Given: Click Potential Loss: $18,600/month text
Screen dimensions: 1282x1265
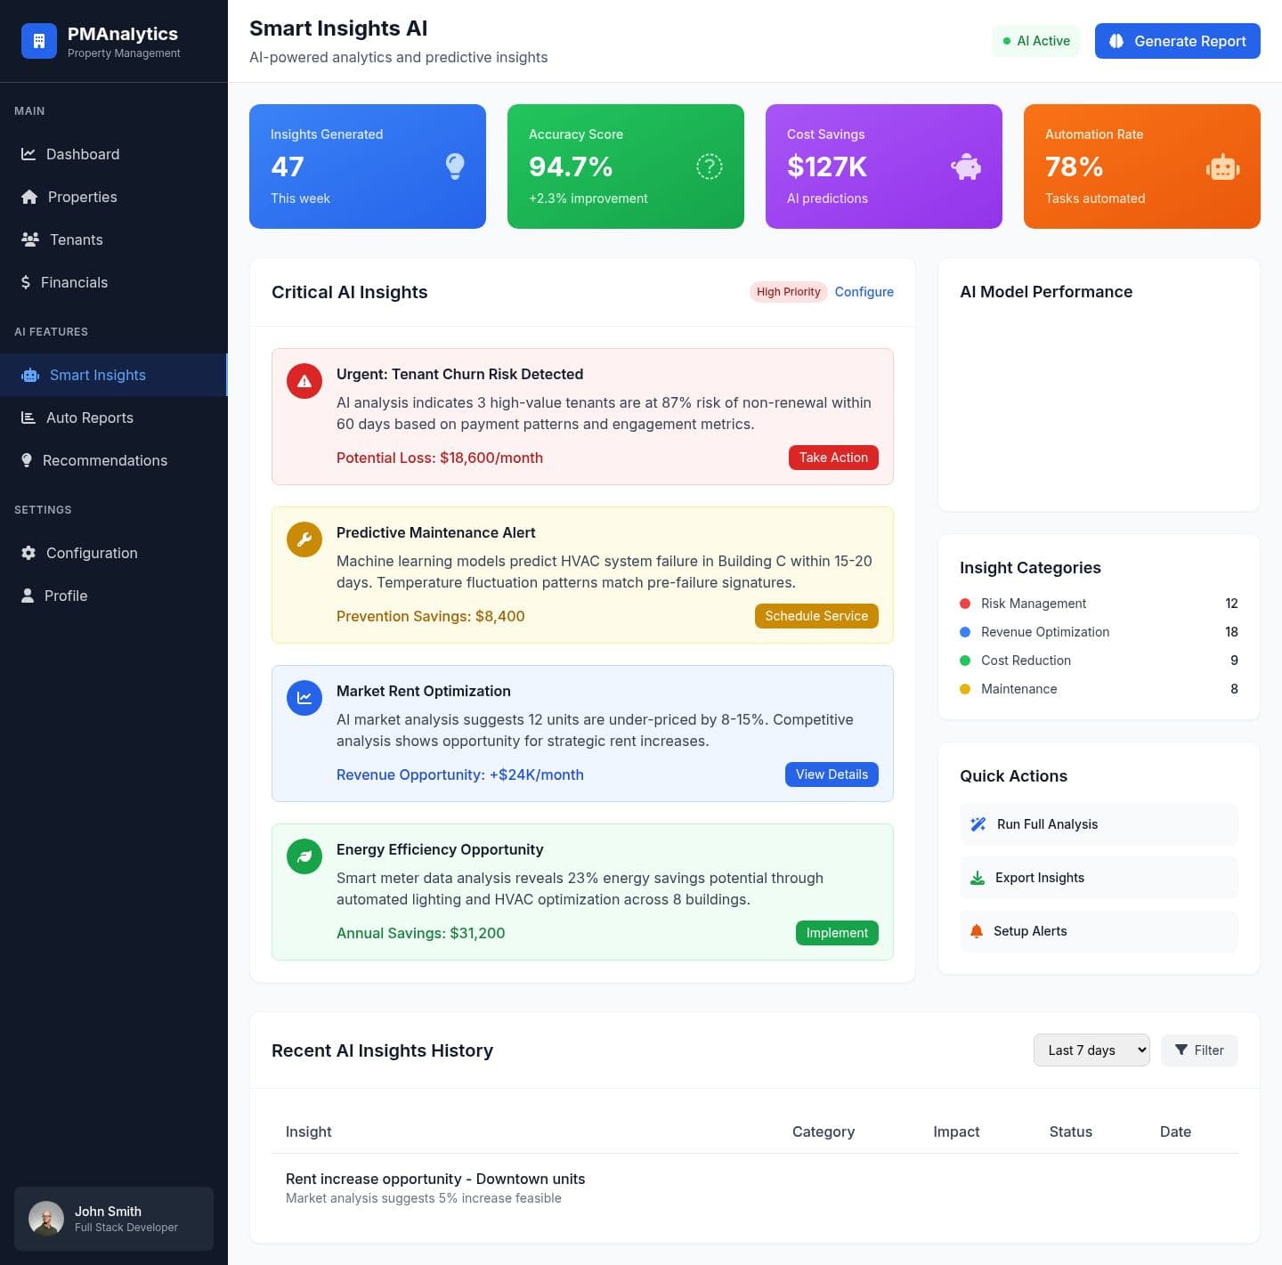Looking at the screenshot, I should [440, 458].
